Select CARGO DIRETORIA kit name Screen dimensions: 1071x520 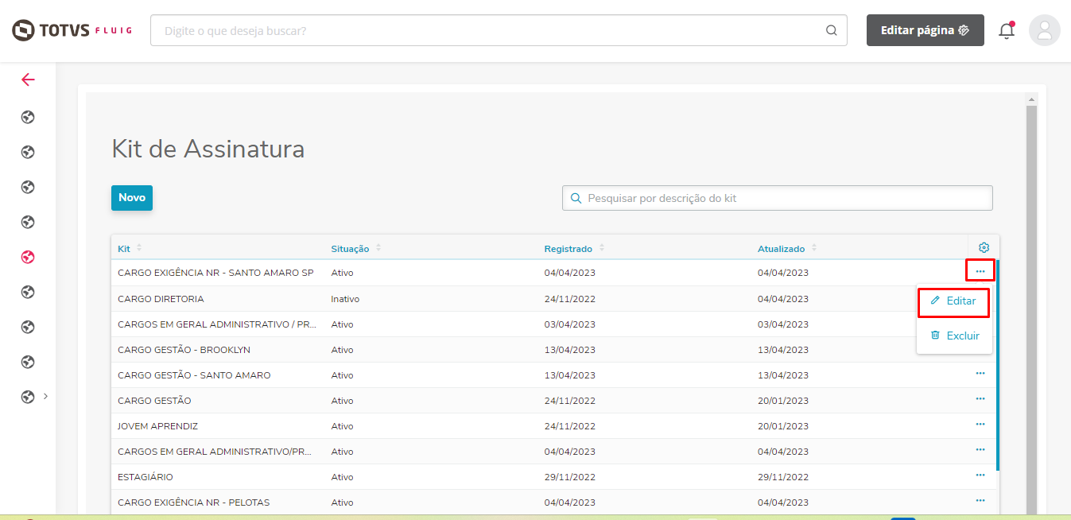[161, 299]
